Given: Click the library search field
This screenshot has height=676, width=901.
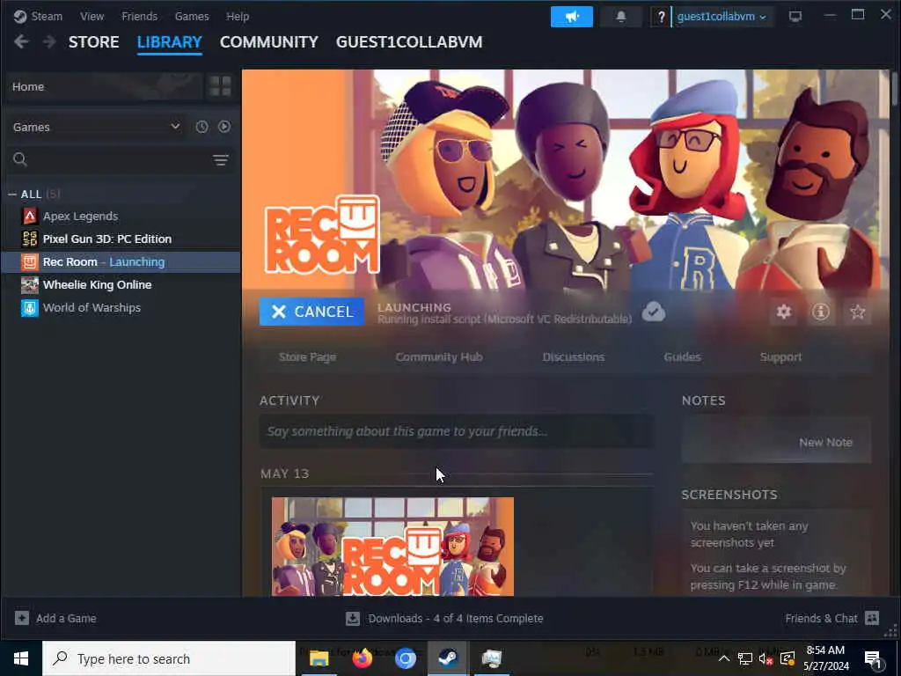Looking at the screenshot, I should 121,159.
